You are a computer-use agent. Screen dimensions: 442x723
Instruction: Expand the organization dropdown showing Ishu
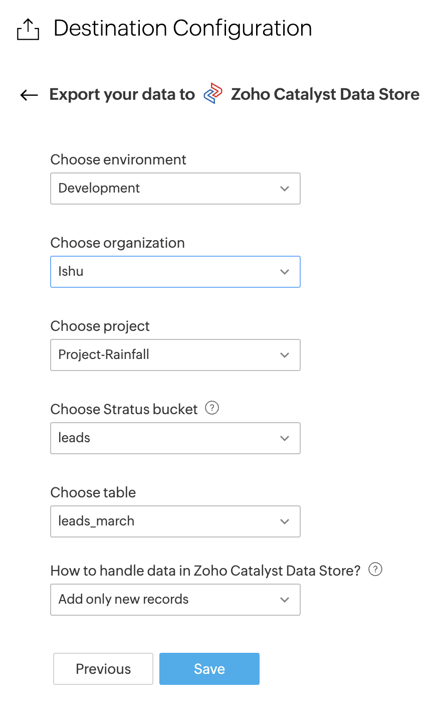[175, 272]
